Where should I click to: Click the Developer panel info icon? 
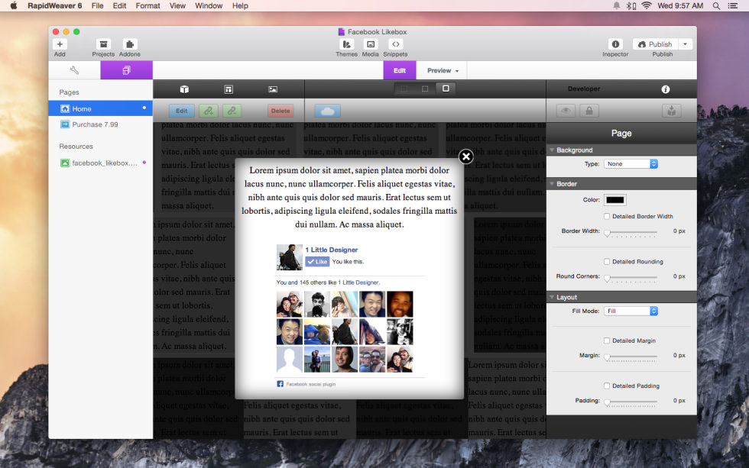pyautogui.click(x=666, y=89)
